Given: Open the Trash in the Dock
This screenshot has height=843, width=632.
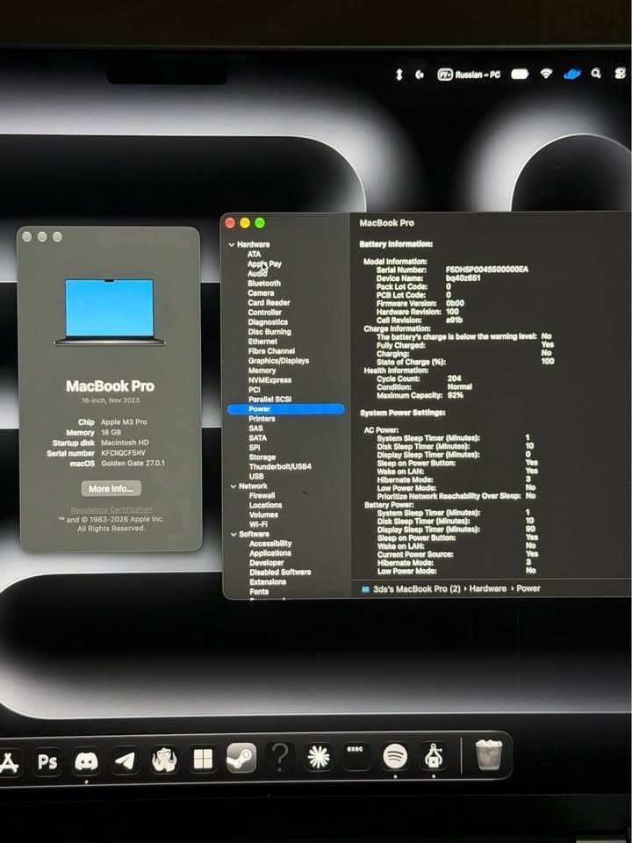Looking at the screenshot, I should pyautogui.click(x=489, y=754).
